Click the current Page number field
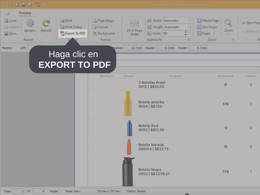 [18, 191]
